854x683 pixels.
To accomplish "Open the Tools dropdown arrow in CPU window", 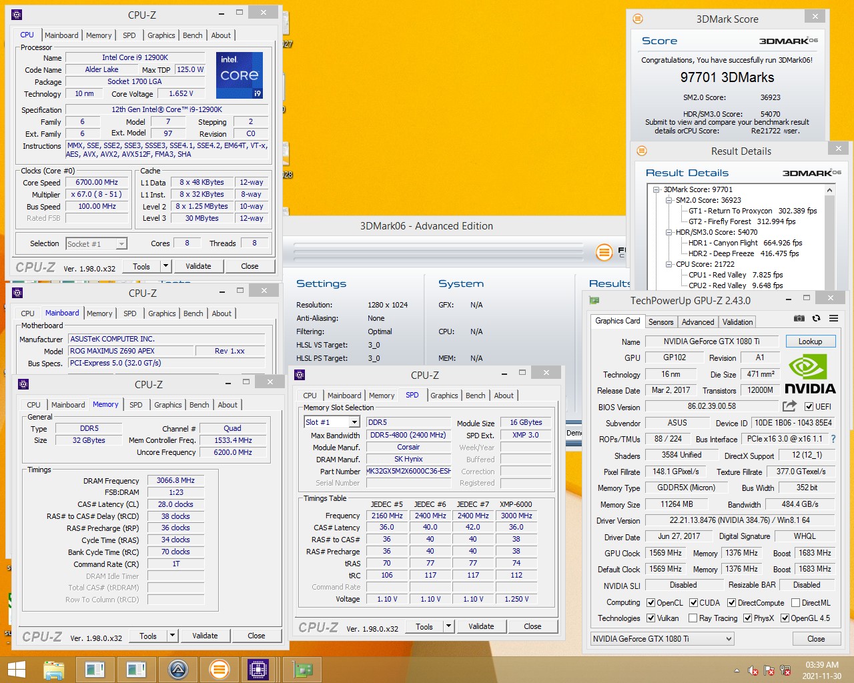I will [165, 266].
